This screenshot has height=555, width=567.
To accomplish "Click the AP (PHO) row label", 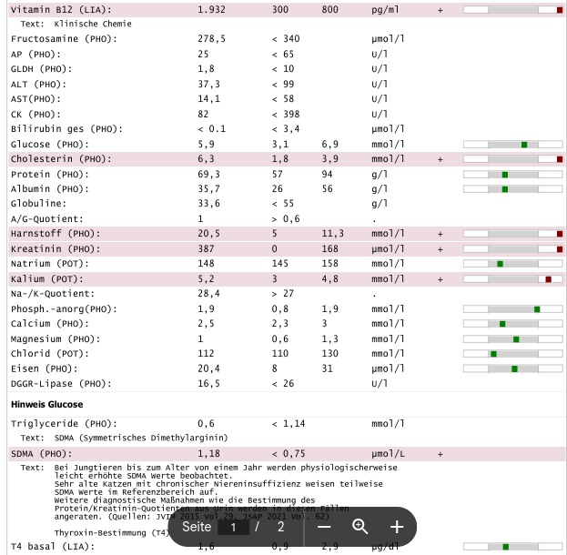I will coord(35,55).
